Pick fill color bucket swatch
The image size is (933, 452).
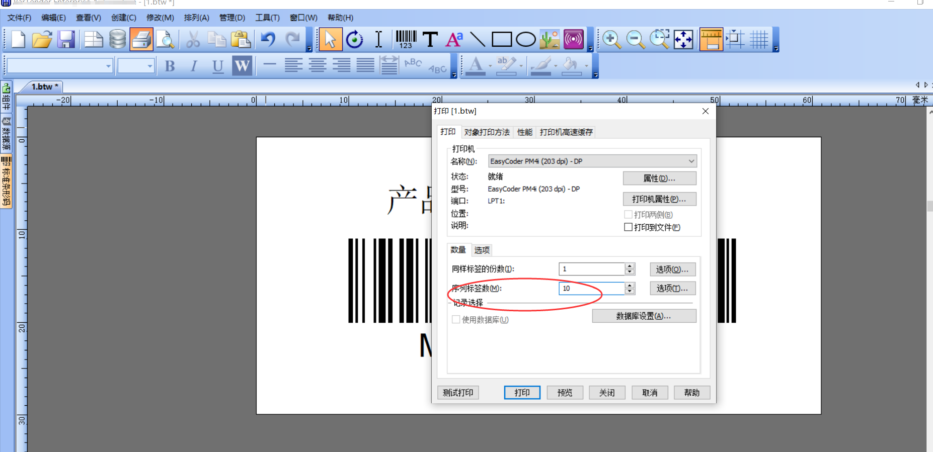click(x=571, y=66)
